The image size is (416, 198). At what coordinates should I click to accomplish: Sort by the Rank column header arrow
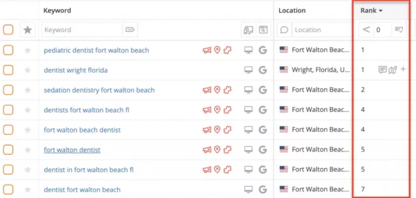pos(381,11)
